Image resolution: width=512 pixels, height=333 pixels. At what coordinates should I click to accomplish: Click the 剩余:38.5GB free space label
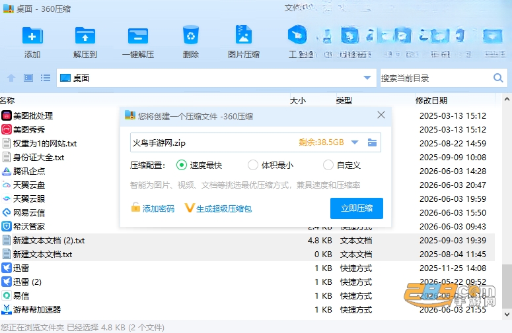(x=321, y=142)
